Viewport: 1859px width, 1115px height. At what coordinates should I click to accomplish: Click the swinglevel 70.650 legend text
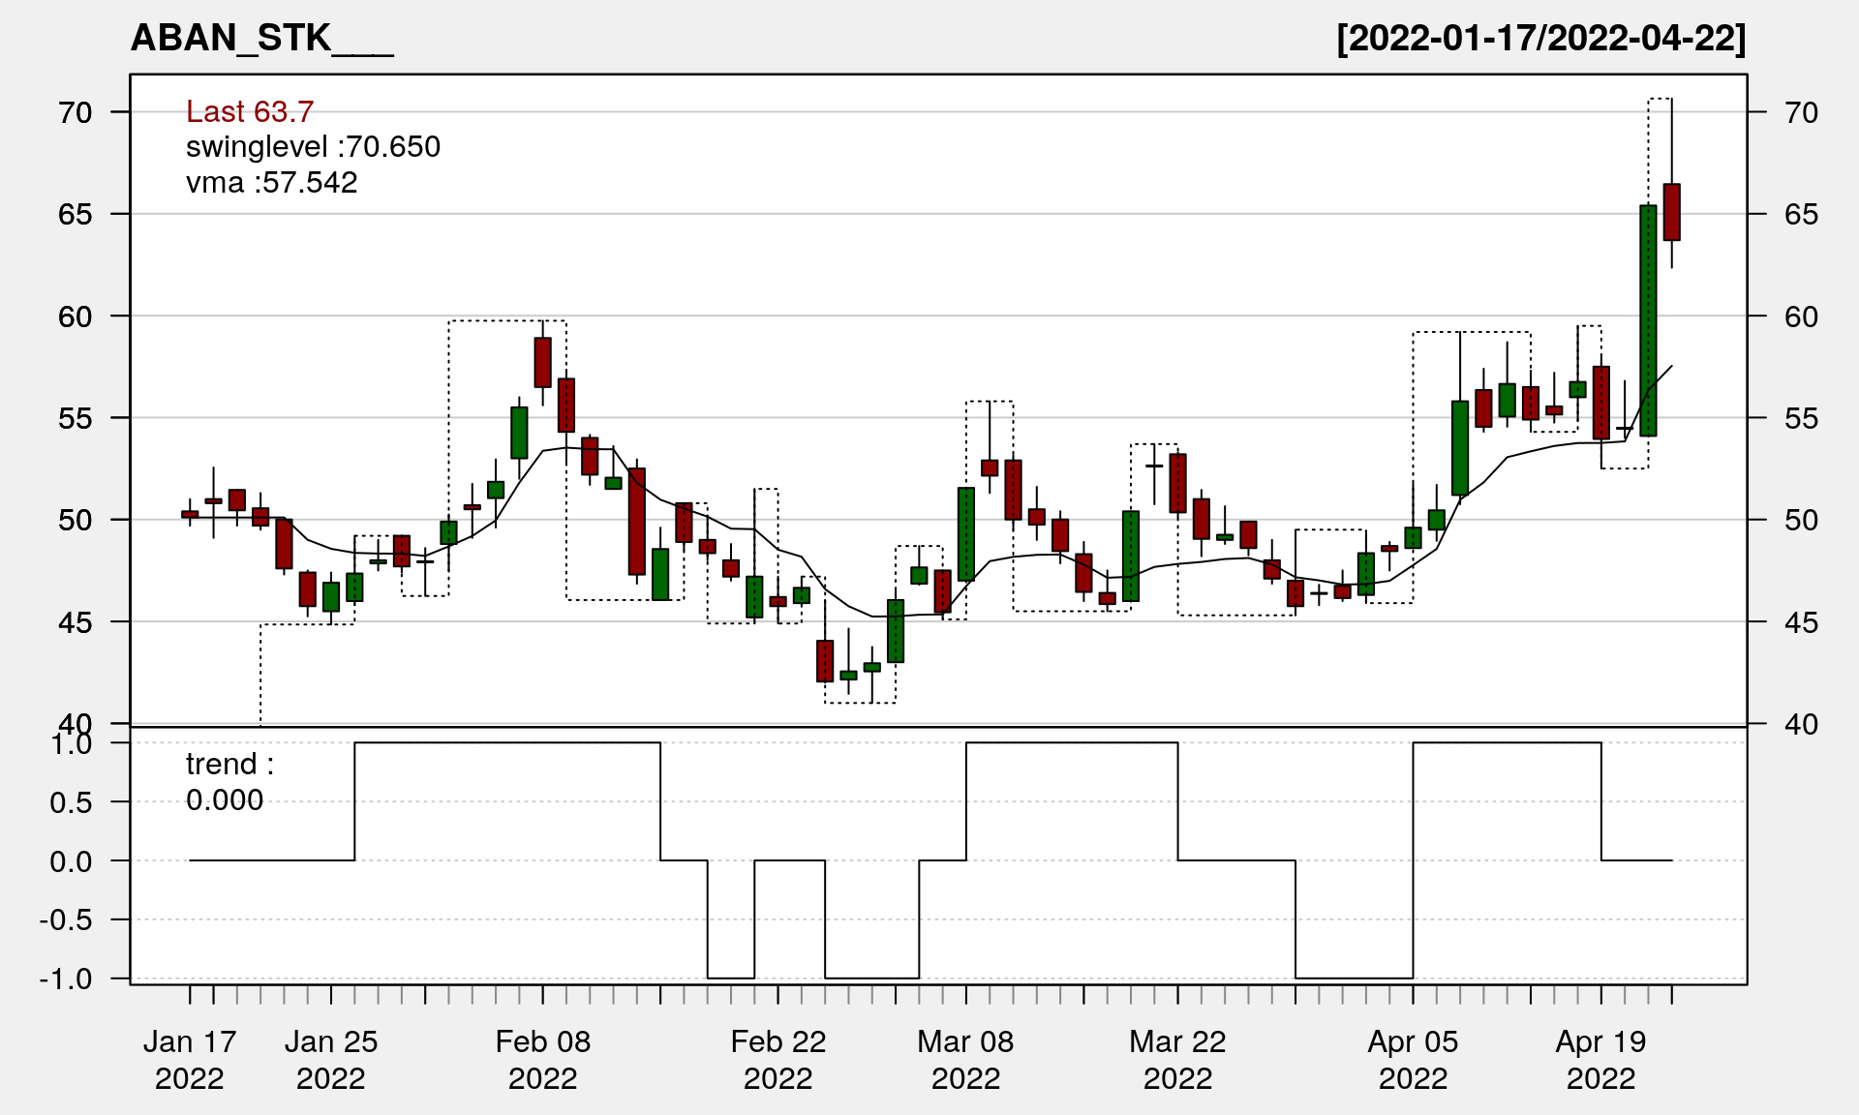coord(313,147)
